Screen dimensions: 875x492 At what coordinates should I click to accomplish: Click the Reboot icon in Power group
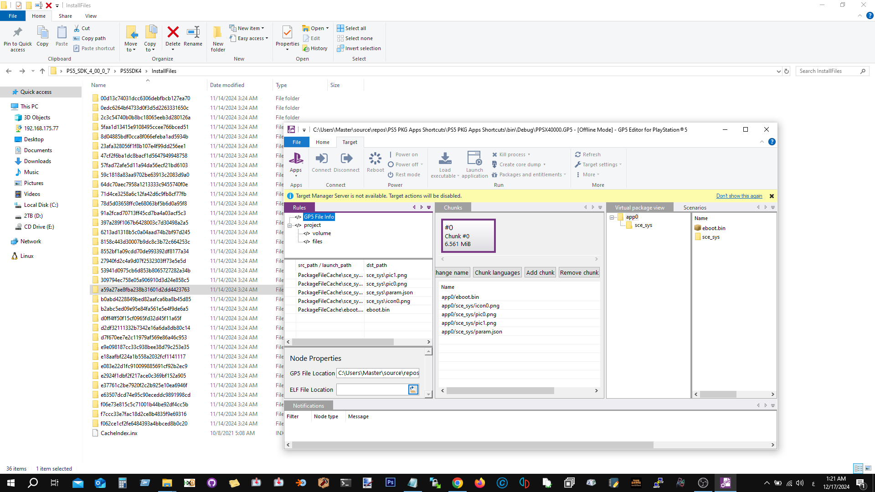click(375, 159)
